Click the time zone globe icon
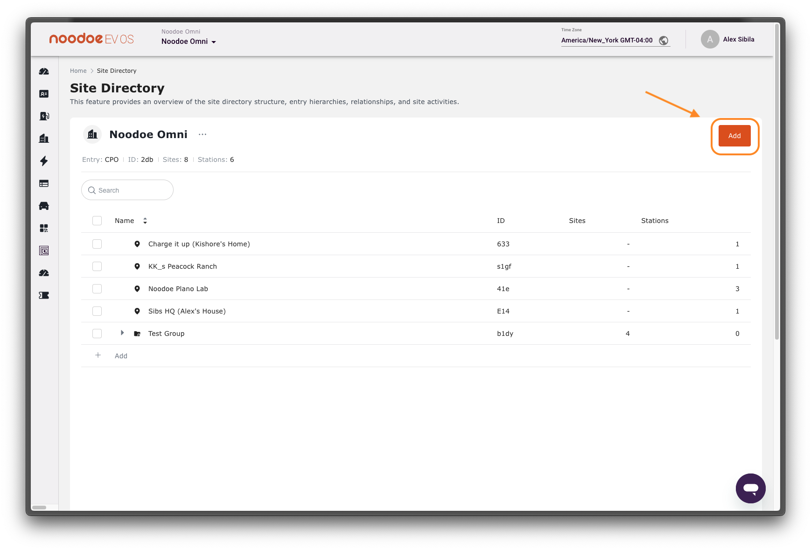The width and height of the screenshot is (811, 550). [x=663, y=41]
